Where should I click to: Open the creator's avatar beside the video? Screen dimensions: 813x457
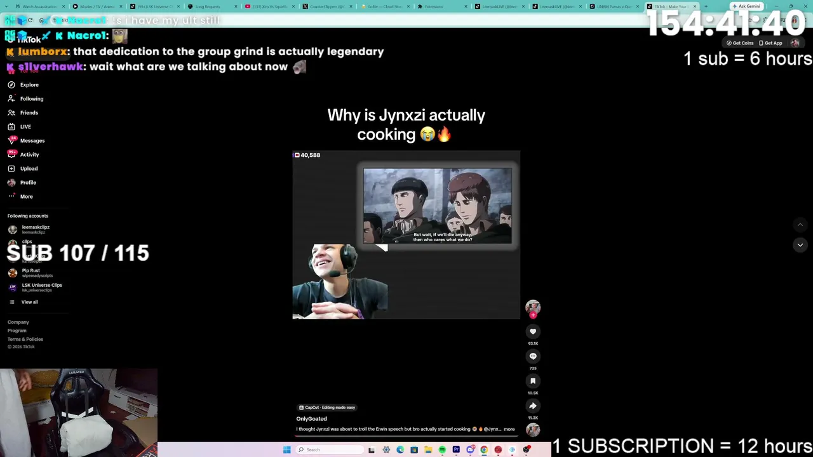pyautogui.click(x=533, y=307)
